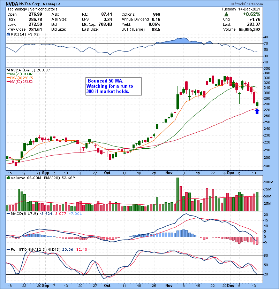This screenshot has width=279, height=289.
Task: Click 'Technology / Semiconductors' sector text
Action: click(32, 9)
